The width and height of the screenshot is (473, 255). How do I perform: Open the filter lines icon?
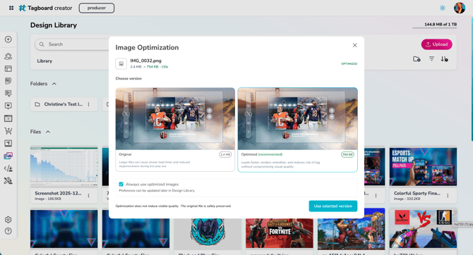point(431,58)
